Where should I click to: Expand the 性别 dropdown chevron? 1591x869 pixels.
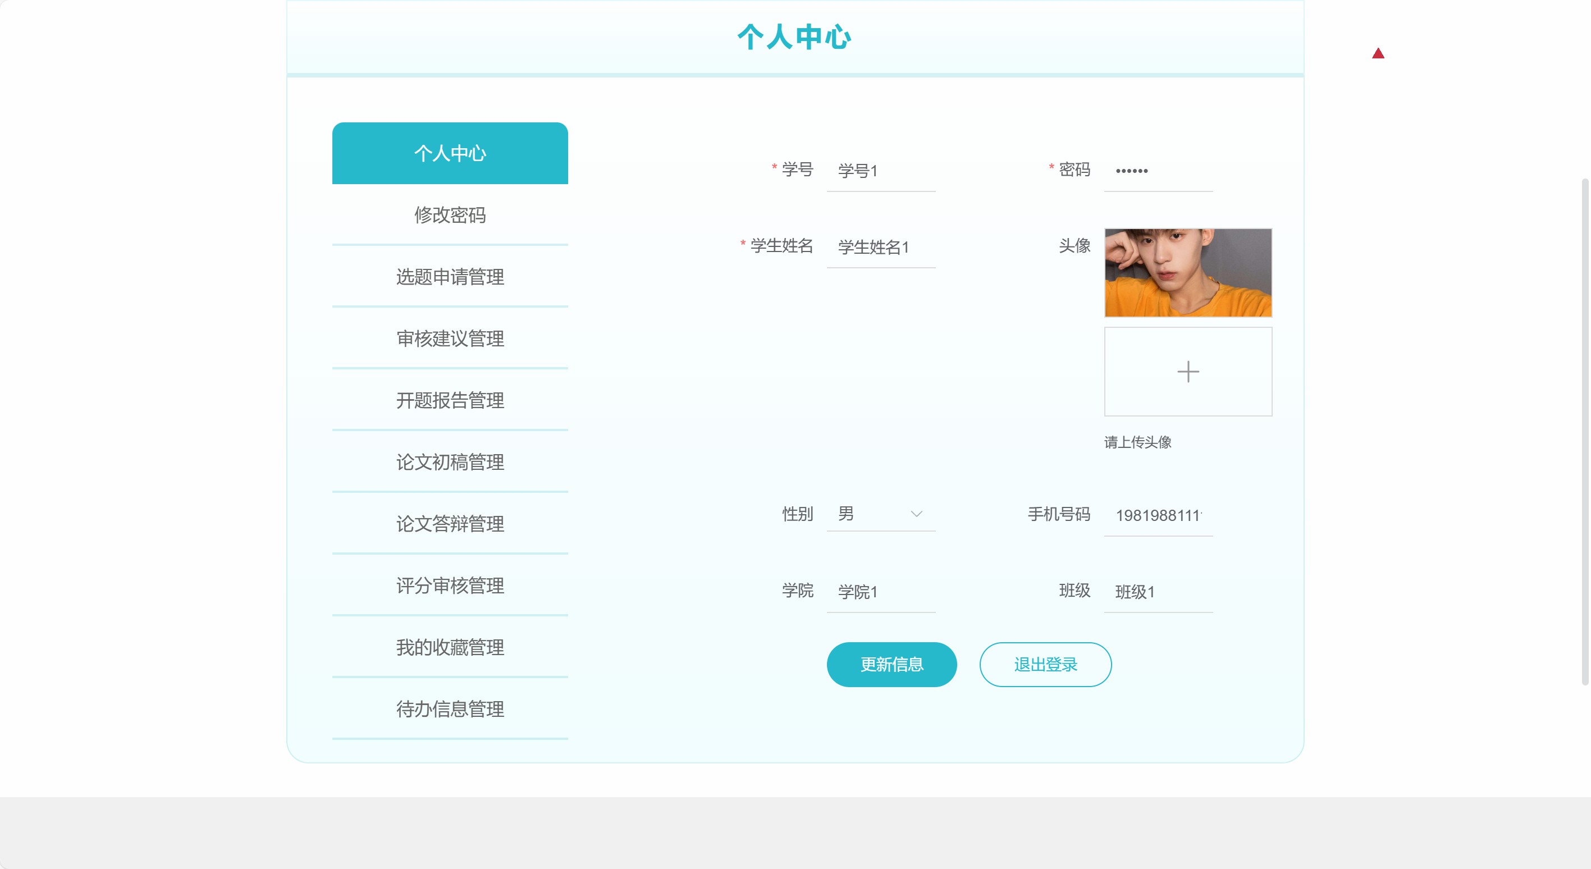coord(916,514)
